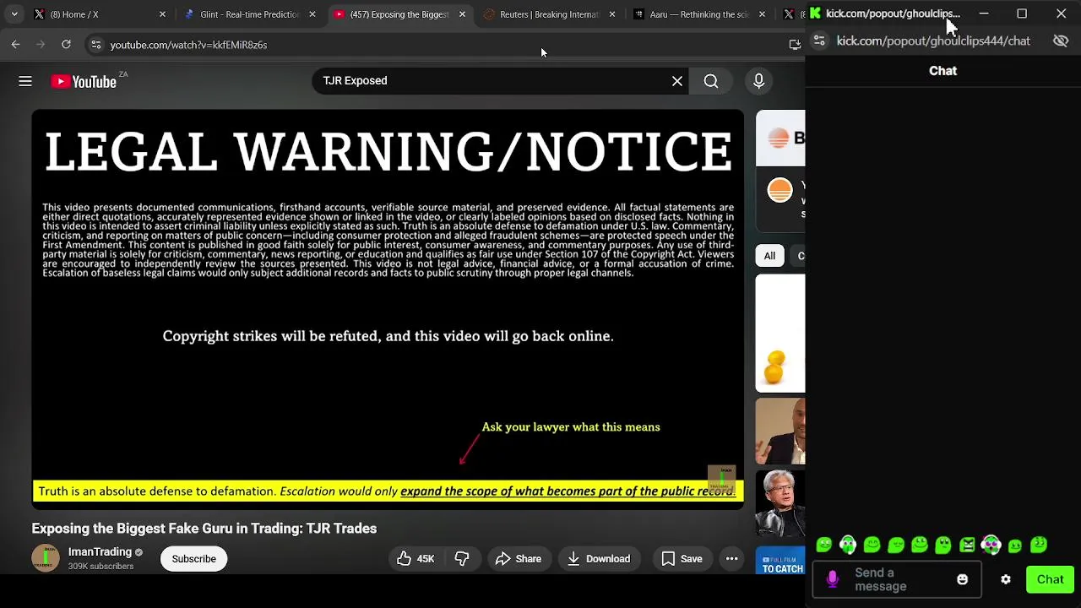Click the video title Exposing the Biggest Fake Guru
This screenshot has width=1081, height=608.
click(x=204, y=529)
